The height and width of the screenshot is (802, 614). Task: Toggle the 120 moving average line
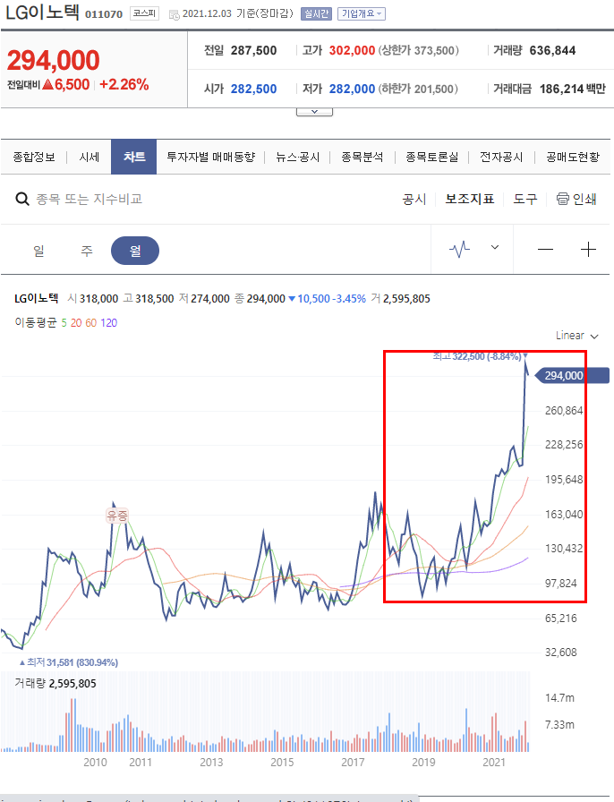click(x=108, y=323)
